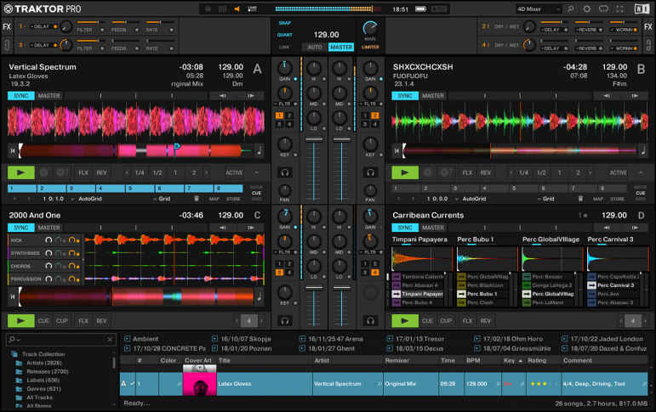Enable SNAP mode in the master panel
656x412 pixels.
pyautogui.click(x=286, y=22)
